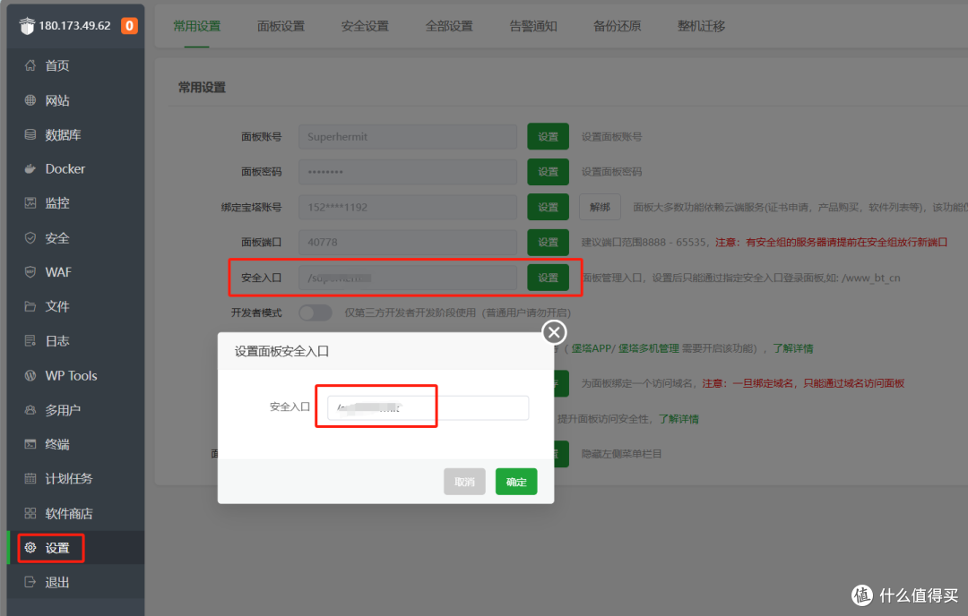Screen dimensions: 968x616
Task: Click the server IP 180.173.49.62
Action: (x=74, y=26)
